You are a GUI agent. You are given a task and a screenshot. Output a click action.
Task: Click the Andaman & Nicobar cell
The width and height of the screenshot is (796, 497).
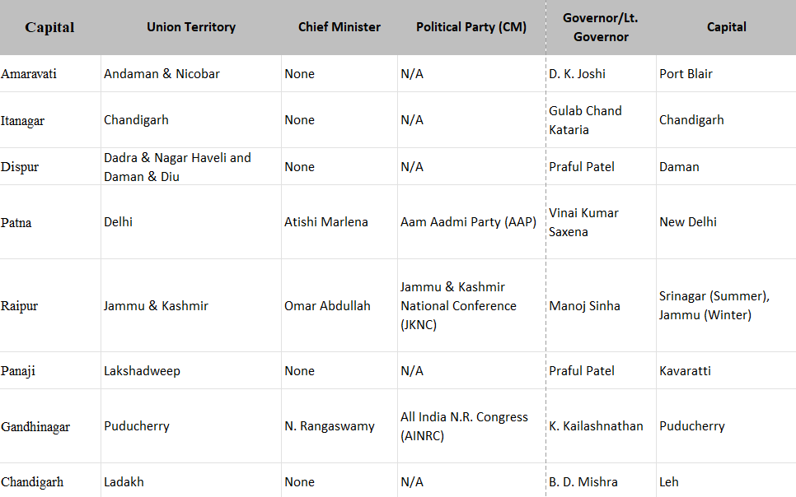click(x=162, y=74)
